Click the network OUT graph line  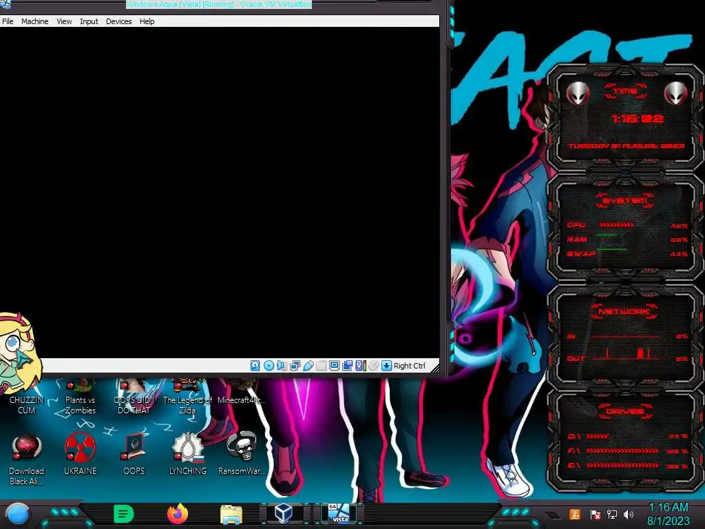coord(626,355)
